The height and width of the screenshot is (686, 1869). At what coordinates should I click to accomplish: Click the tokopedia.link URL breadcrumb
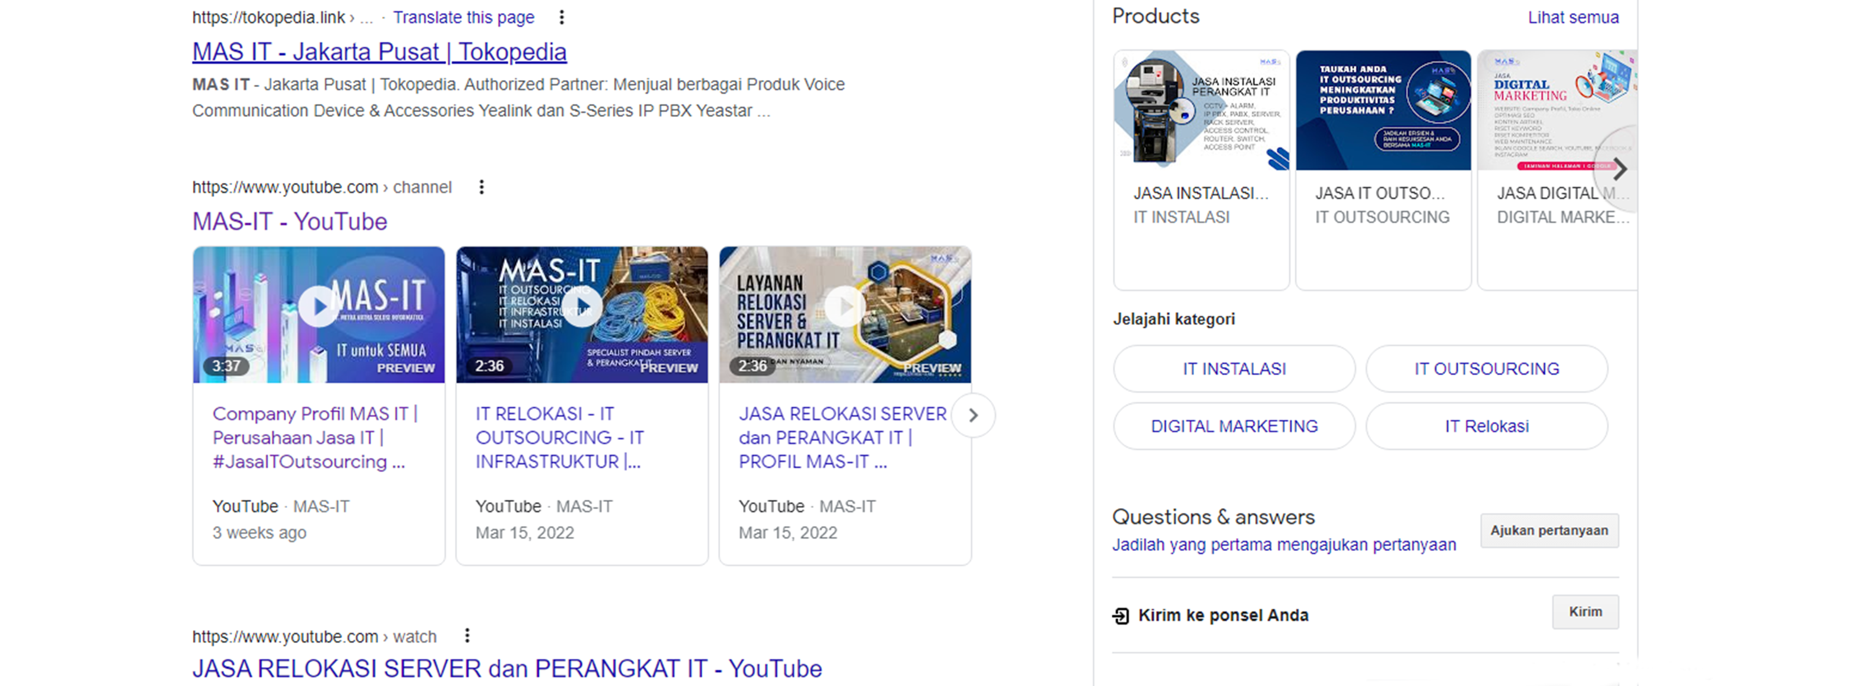pyautogui.click(x=283, y=17)
